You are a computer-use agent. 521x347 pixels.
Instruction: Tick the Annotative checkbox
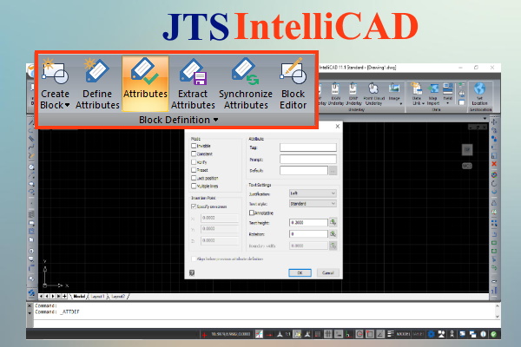click(x=252, y=213)
